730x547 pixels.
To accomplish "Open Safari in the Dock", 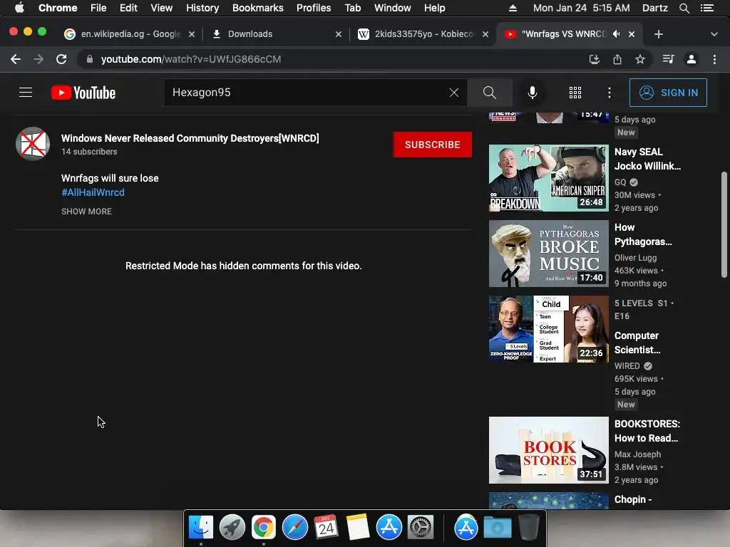I will click(294, 527).
